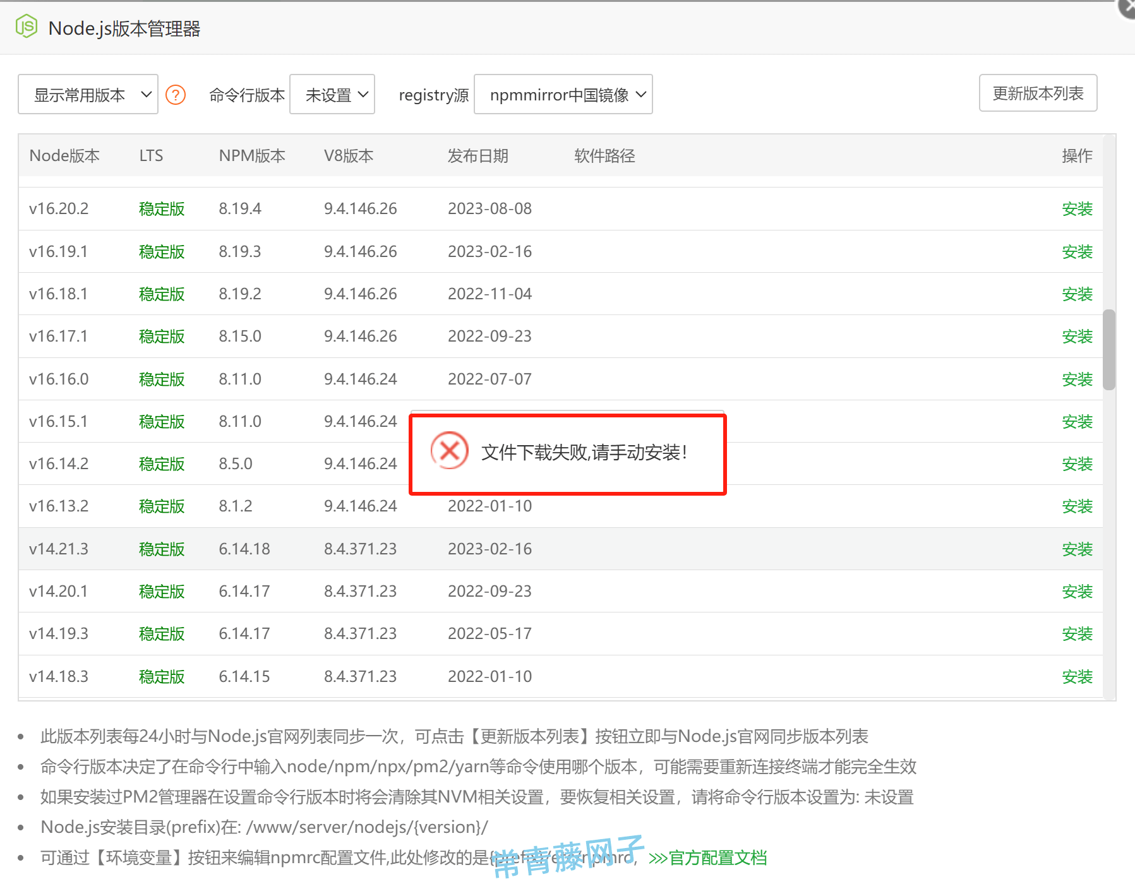This screenshot has height=896, width=1135.
Task: Open the 官方配置文档 link
Action: point(717,857)
